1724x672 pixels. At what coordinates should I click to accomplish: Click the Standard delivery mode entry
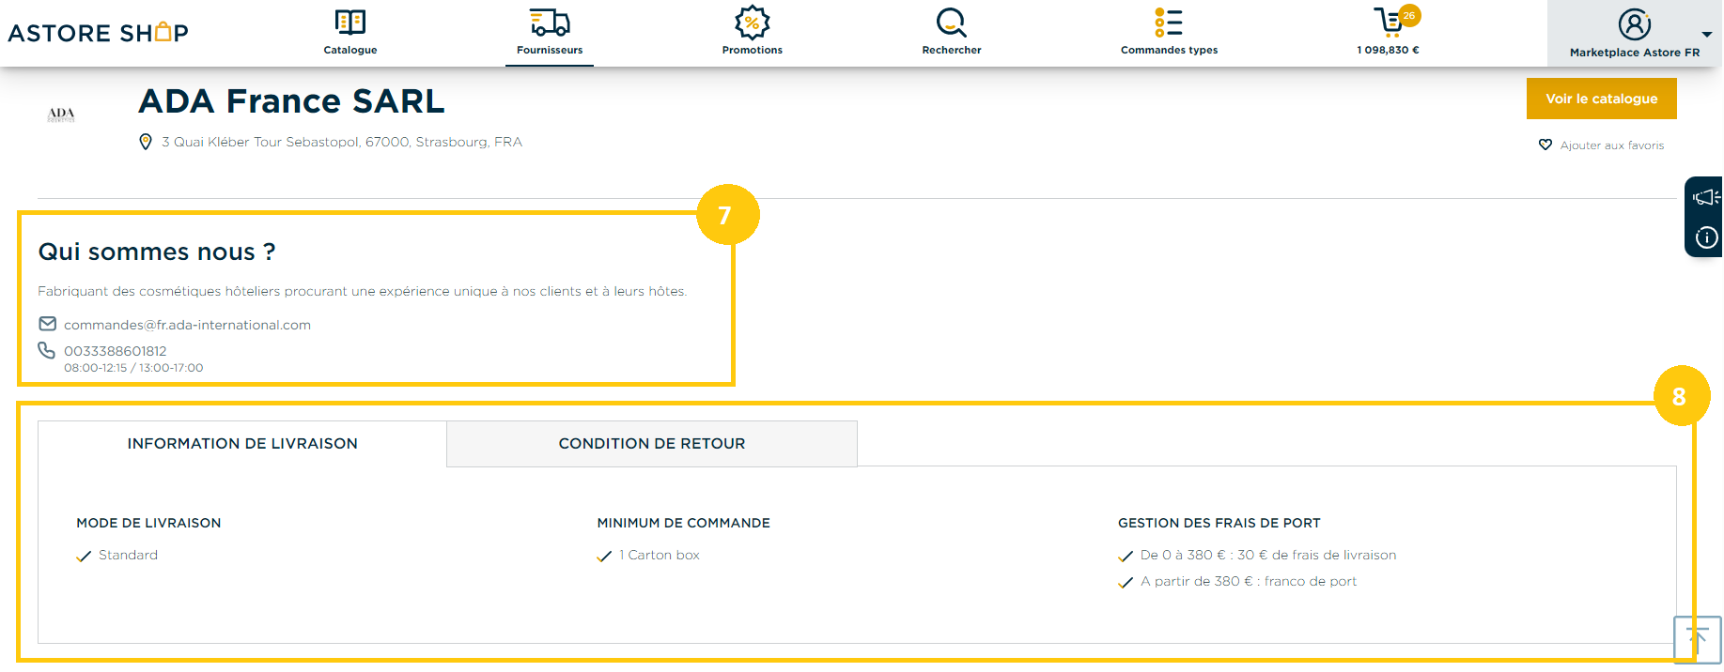coord(128,556)
